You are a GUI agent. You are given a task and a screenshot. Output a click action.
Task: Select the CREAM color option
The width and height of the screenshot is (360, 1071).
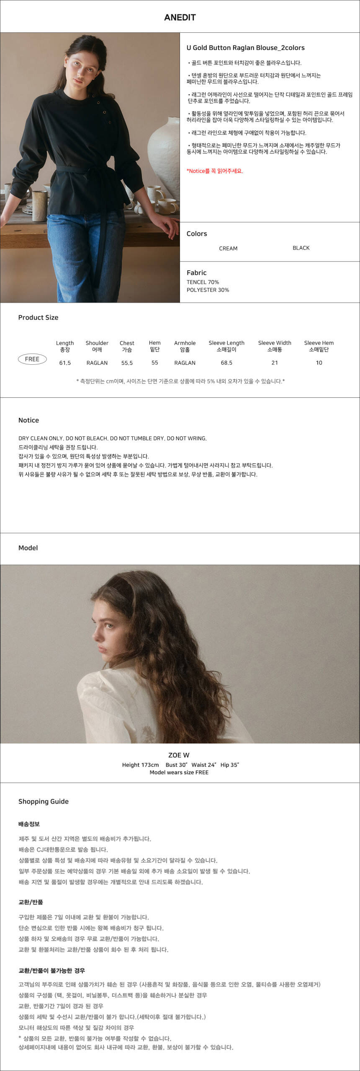tap(228, 248)
